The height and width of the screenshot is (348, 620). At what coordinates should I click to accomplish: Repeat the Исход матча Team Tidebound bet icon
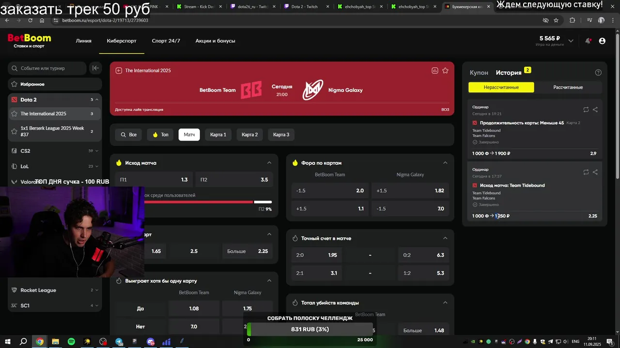click(586, 172)
